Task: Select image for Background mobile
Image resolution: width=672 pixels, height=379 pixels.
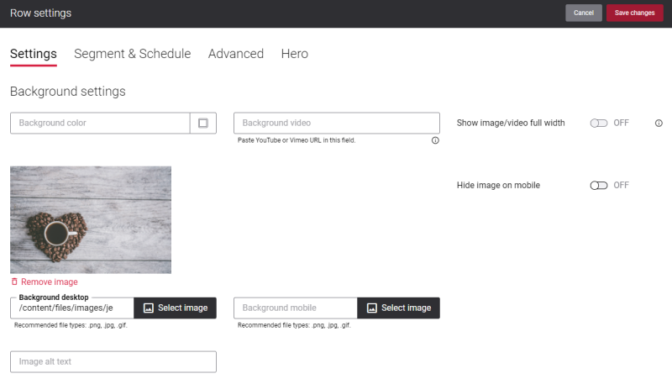Action: [398, 308]
